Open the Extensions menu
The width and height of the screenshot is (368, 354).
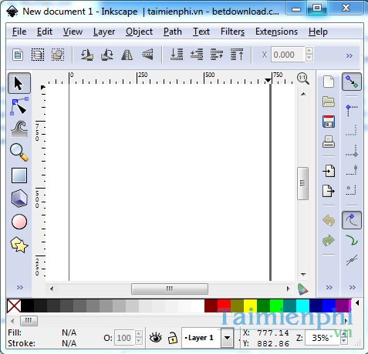[276, 32]
